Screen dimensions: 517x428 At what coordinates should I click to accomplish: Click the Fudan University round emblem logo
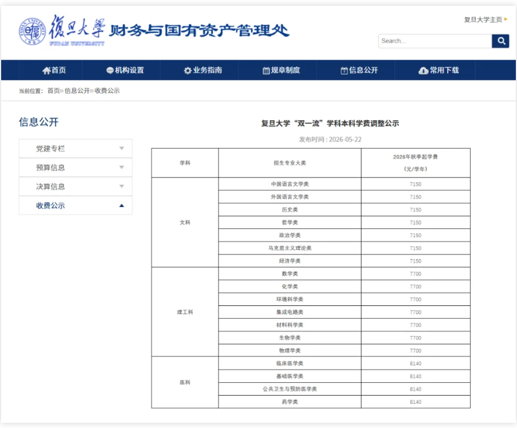(x=32, y=31)
